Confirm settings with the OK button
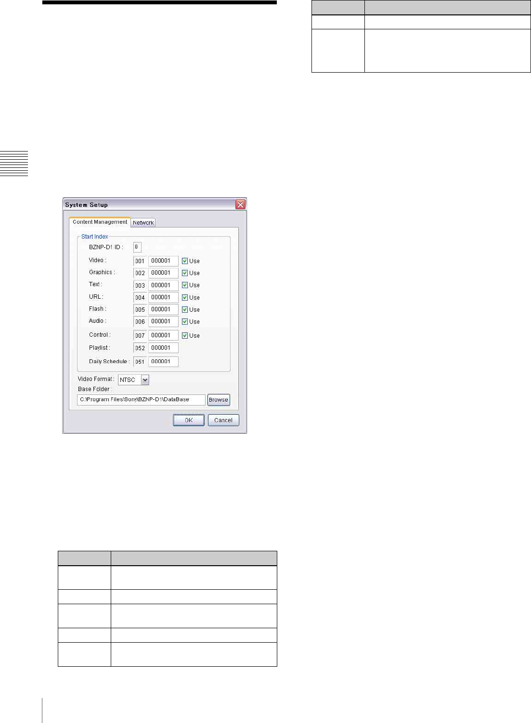The width and height of the screenshot is (531, 723). pos(189,420)
